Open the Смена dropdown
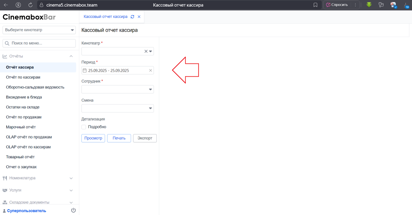The height and width of the screenshot is (215, 412). pos(118,108)
